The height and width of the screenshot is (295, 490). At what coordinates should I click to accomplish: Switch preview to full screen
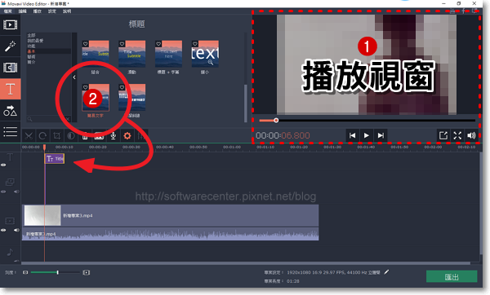[457, 135]
